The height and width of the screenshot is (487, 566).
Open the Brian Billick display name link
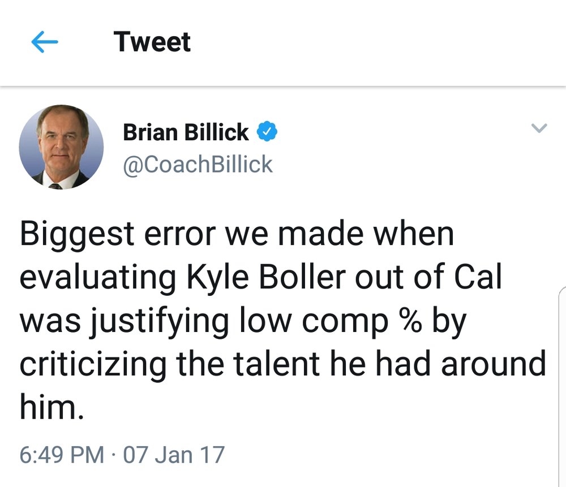[186, 132]
